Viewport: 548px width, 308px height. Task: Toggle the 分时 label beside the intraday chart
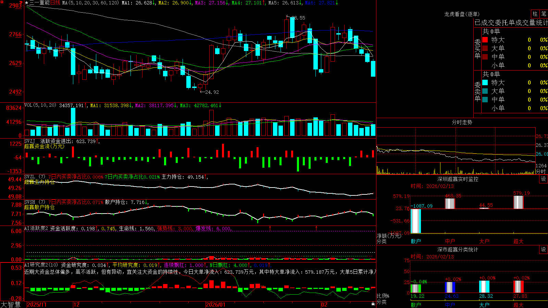(540, 171)
